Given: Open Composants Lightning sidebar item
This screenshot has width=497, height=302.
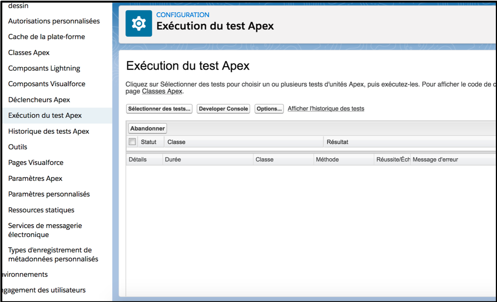Looking at the screenshot, I should tap(44, 68).
